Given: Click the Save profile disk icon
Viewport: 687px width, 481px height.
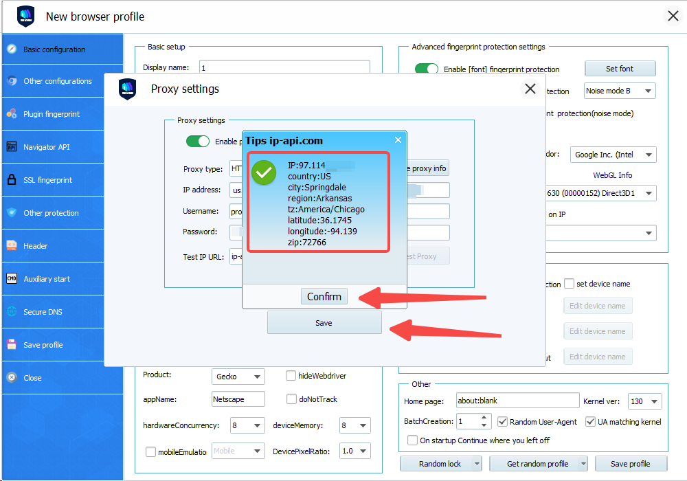Looking at the screenshot, I should coord(11,345).
